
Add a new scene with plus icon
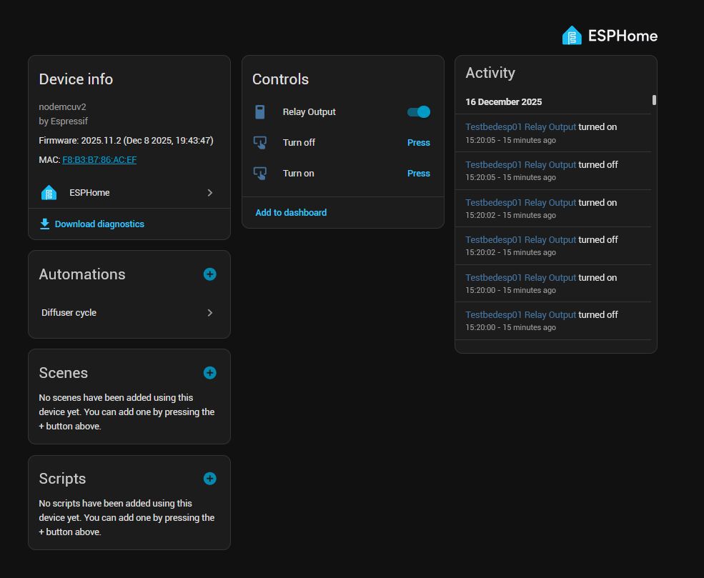(209, 373)
